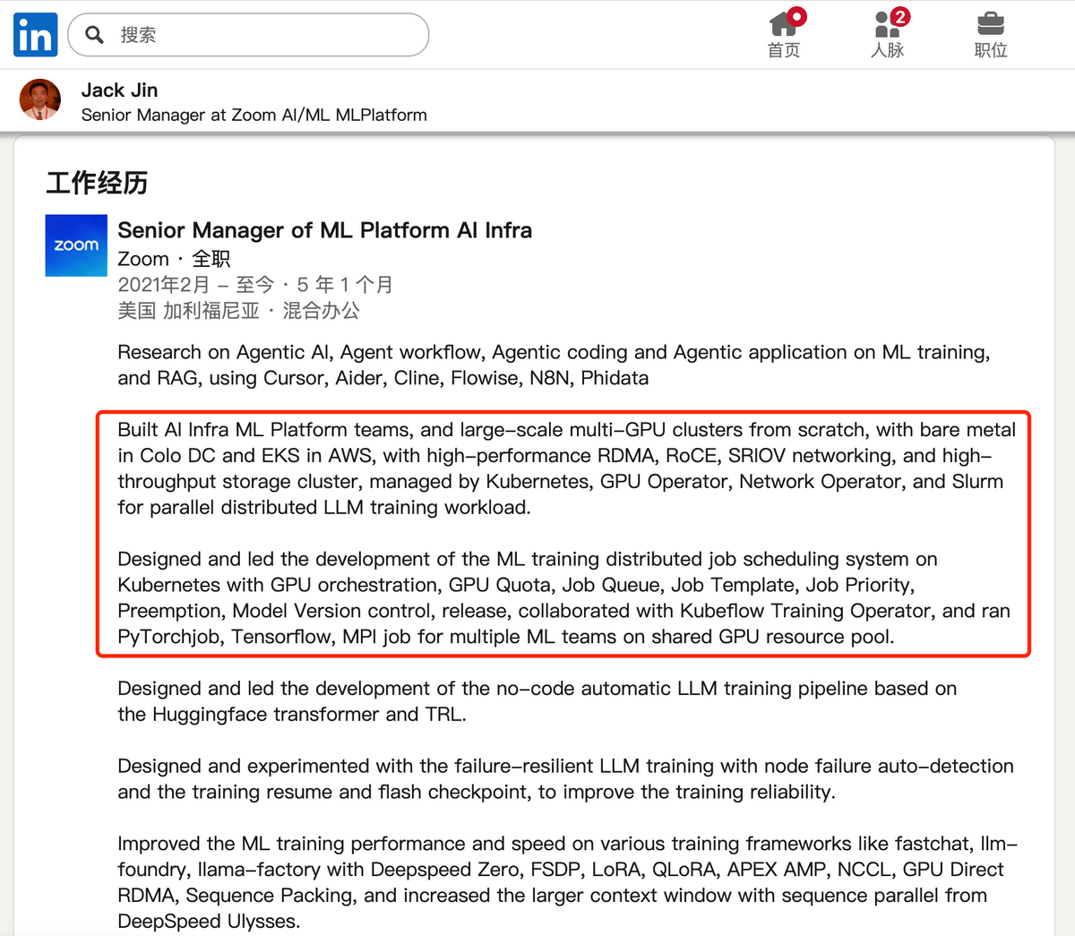Open the home house icon

[x=782, y=24]
